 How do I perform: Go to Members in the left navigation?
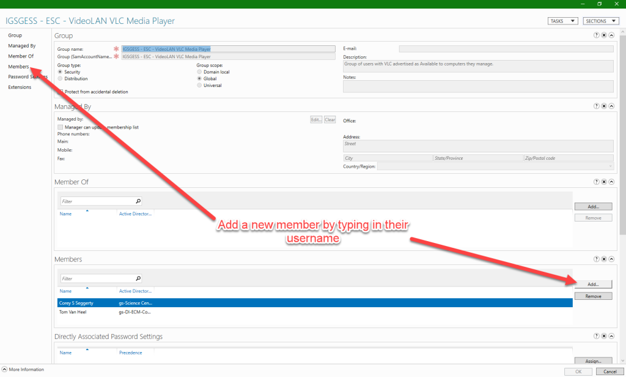pyautogui.click(x=18, y=66)
